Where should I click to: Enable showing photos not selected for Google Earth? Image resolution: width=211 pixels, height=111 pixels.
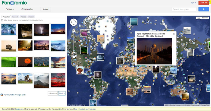[x=2, y=20]
